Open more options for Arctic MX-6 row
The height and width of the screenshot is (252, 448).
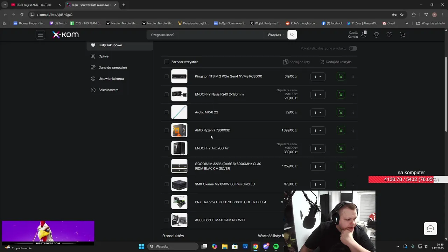(x=353, y=112)
